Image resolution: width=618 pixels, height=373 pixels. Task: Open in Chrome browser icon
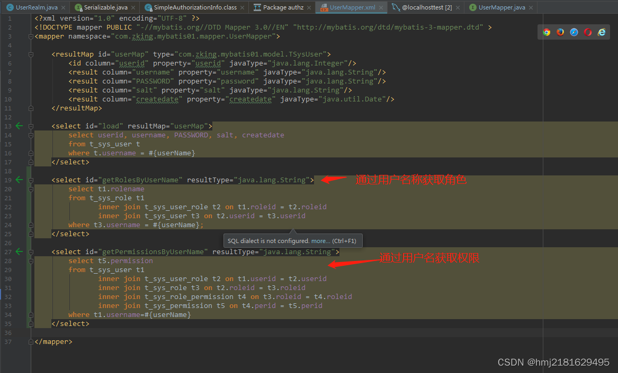tap(547, 32)
